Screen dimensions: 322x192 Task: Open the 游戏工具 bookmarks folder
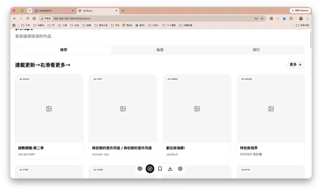[x=101, y=25]
